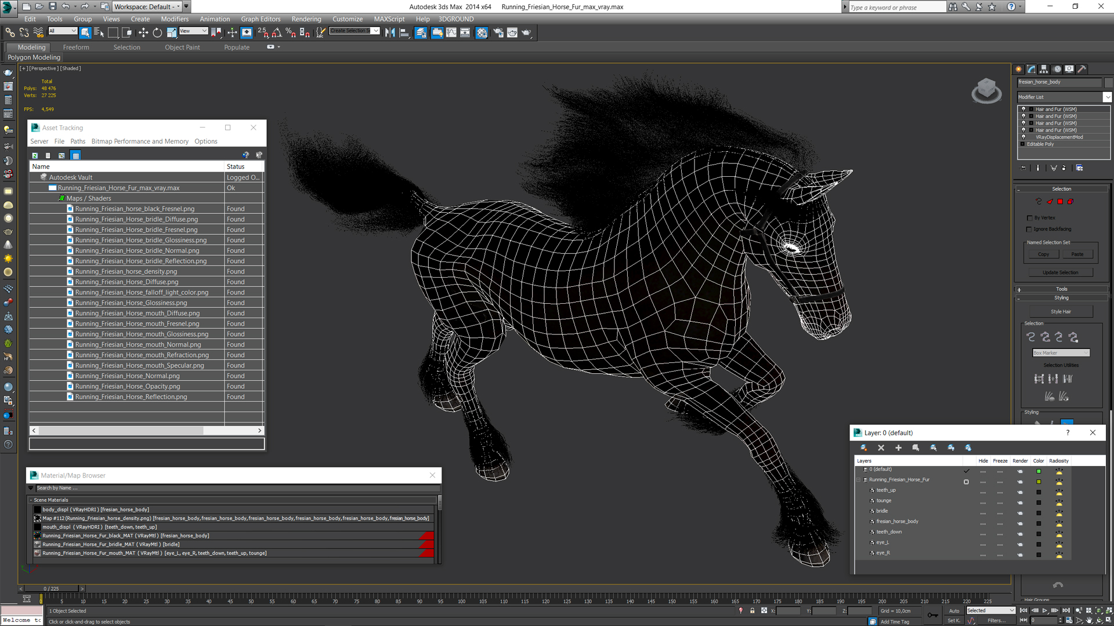The image size is (1114, 626).
Task: Open the MAXScript menu
Action: click(x=389, y=19)
